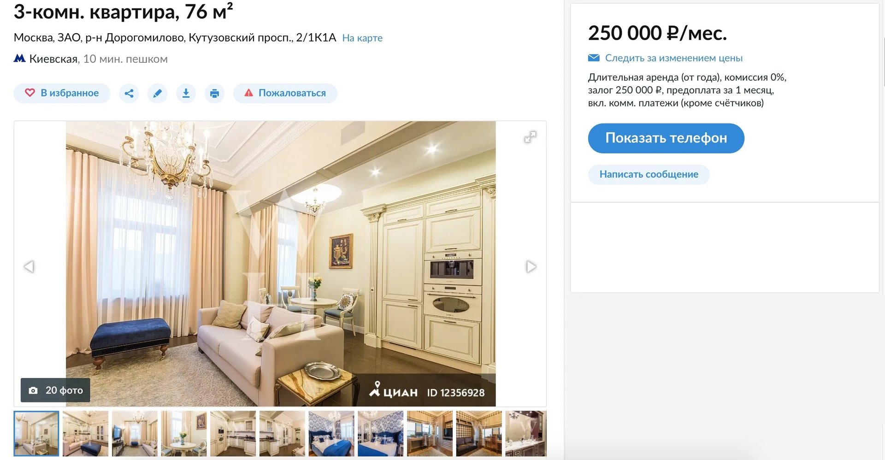
Task: Show next photo with right arrow
Action: tap(531, 266)
